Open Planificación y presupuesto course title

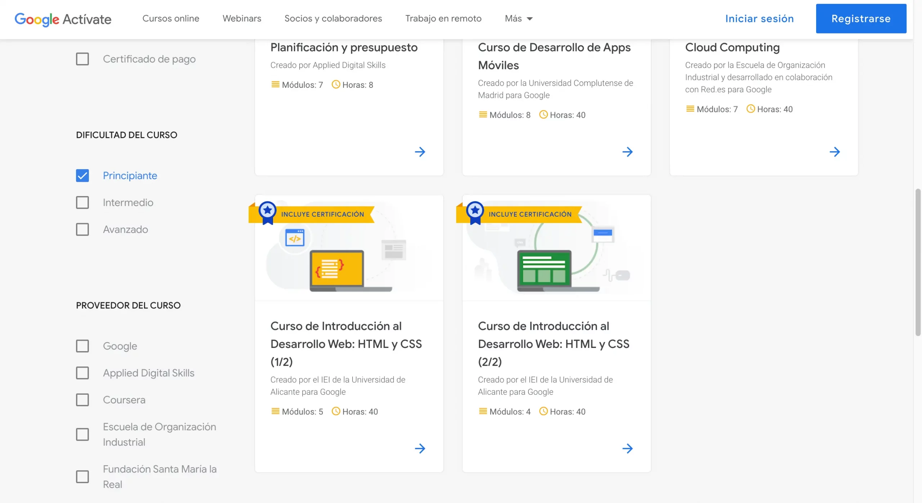pyautogui.click(x=344, y=47)
